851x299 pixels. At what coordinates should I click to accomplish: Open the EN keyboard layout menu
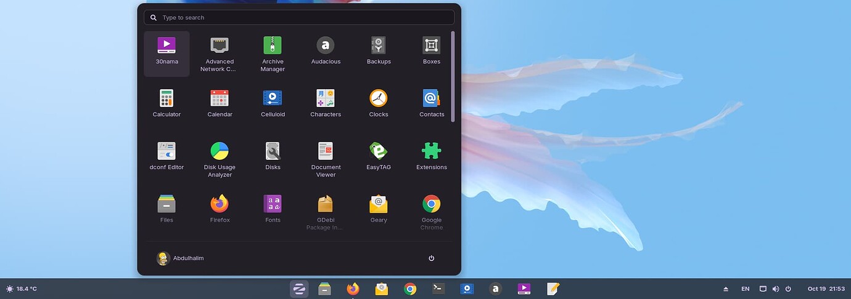click(x=745, y=289)
